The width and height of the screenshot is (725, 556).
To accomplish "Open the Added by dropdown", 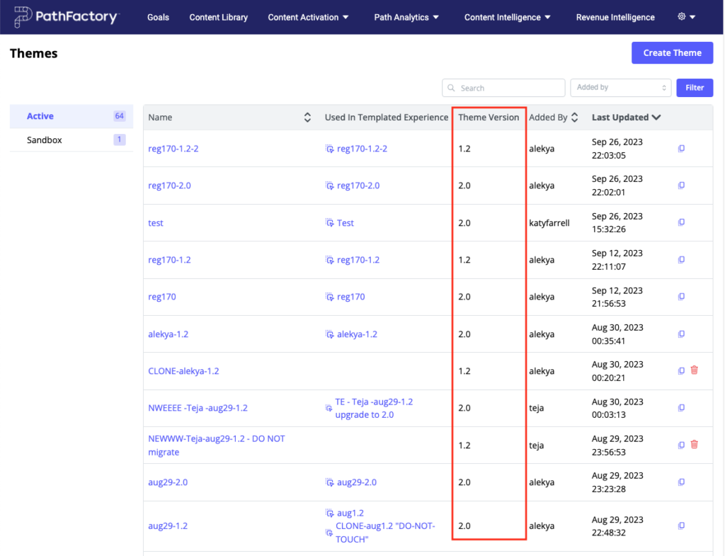I will [620, 87].
